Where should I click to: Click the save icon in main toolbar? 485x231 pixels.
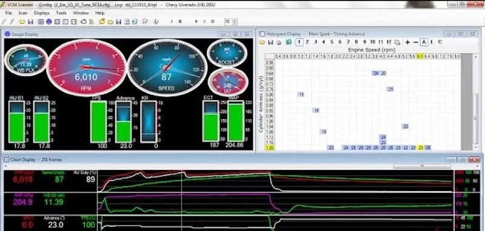point(30,22)
